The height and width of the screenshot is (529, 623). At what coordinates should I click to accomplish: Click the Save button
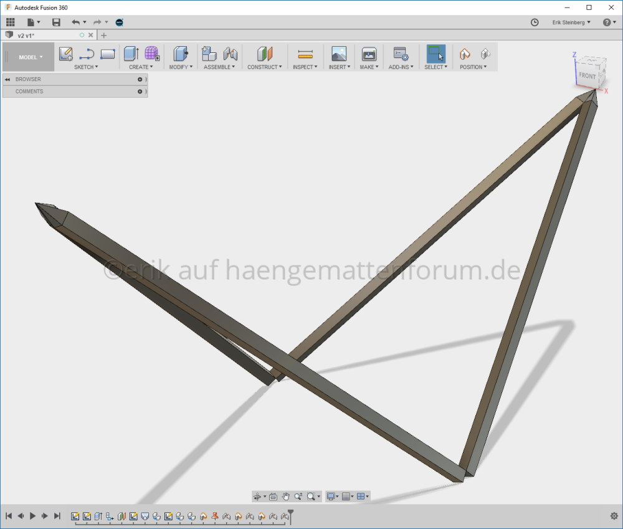(x=56, y=22)
